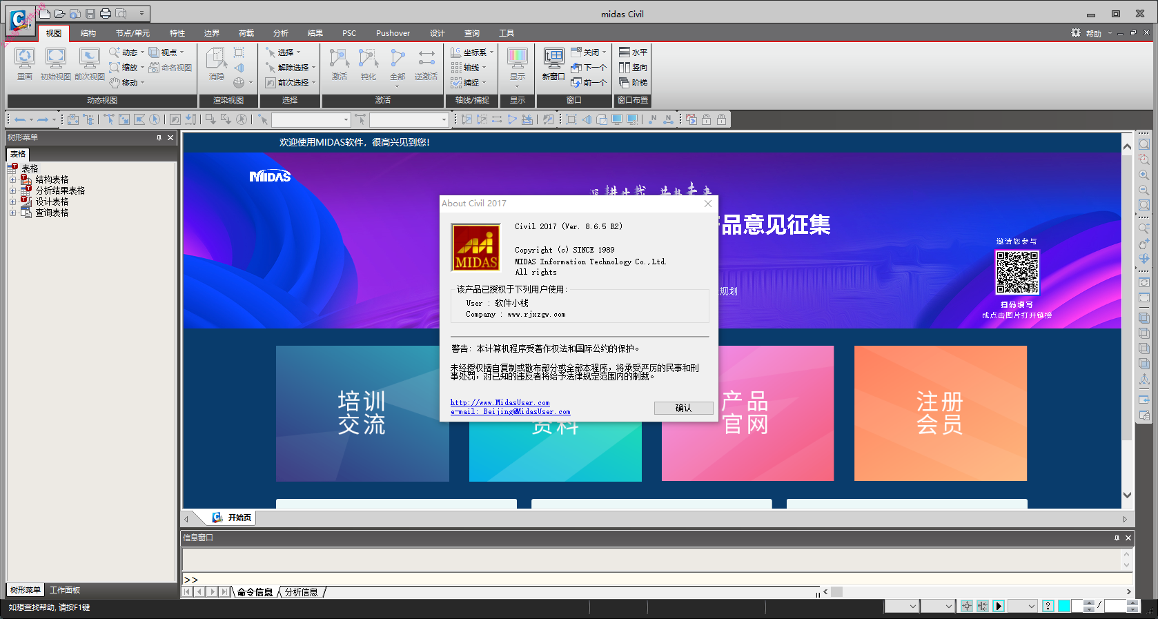
Task: Expand the 设计表格 tree node
Action: click(x=12, y=202)
